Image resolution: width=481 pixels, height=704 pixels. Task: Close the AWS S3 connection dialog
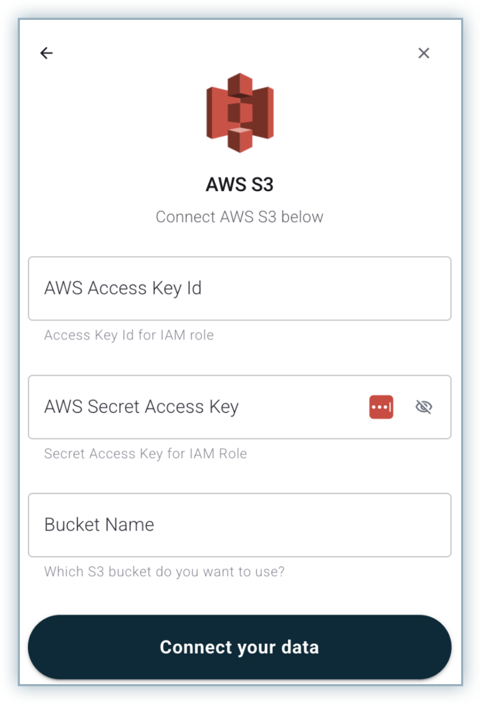point(423,53)
